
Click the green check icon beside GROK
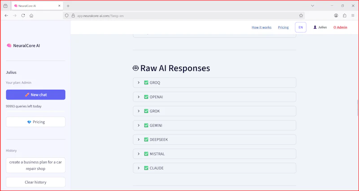pyautogui.click(x=146, y=111)
